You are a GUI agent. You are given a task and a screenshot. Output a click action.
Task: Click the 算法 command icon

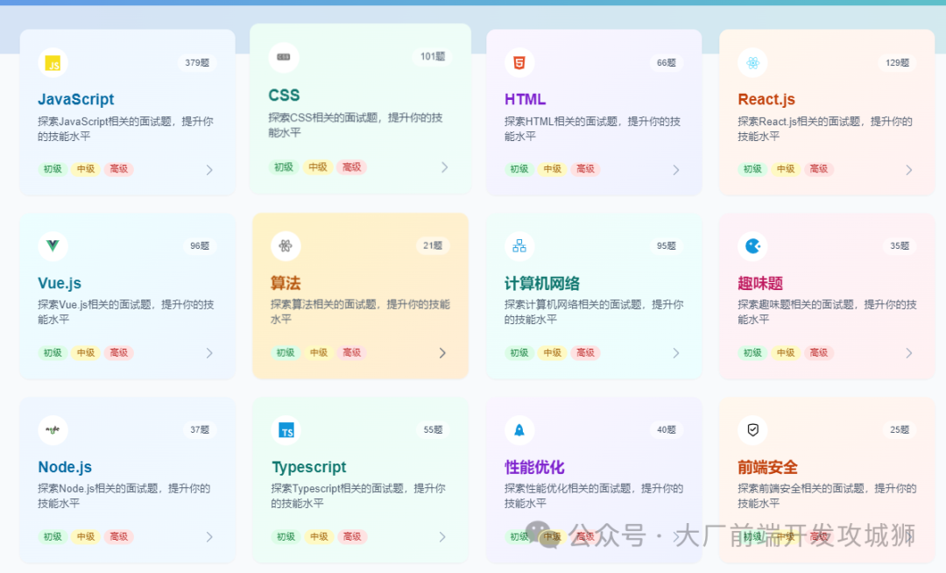pyautogui.click(x=286, y=246)
